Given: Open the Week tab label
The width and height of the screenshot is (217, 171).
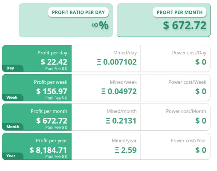Looking at the screenshot, I should click(12, 97).
